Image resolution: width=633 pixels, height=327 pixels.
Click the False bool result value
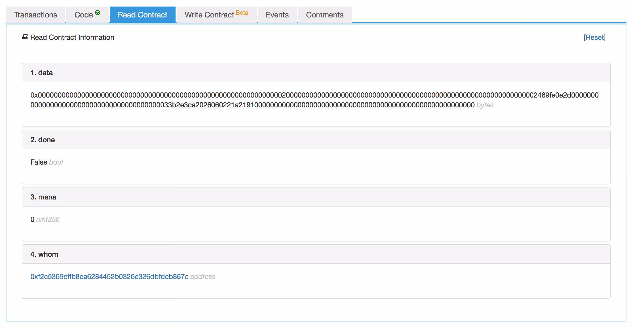pos(39,162)
